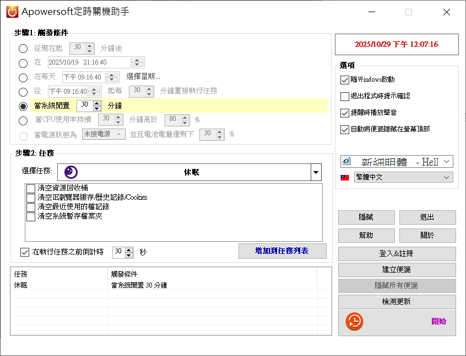466x356 pixels.
Task: Click the 選擇星期... link
Action: click(x=143, y=77)
